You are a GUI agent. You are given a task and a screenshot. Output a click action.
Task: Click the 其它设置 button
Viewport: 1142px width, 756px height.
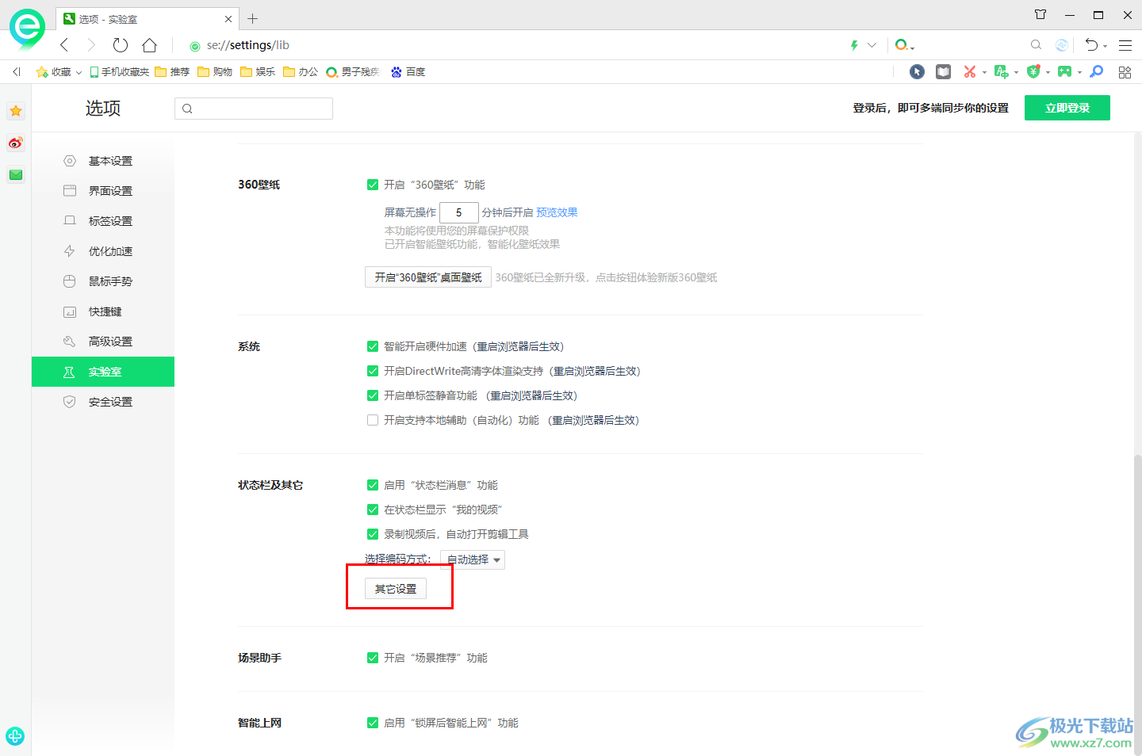(396, 589)
